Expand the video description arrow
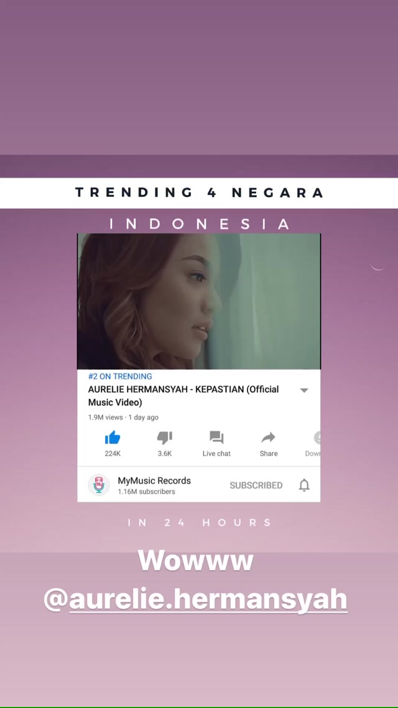 click(304, 390)
